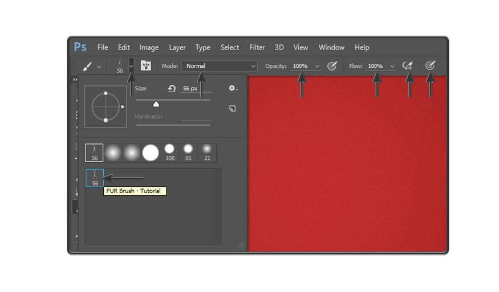Toggle pressure for opacity control
The height and width of the screenshot is (292, 499).
pyautogui.click(x=332, y=66)
